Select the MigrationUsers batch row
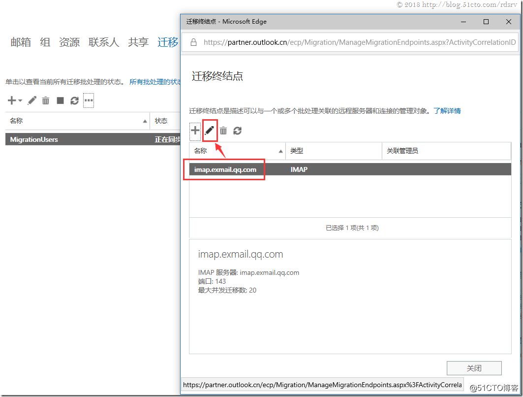This screenshot has height=397, width=523. (x=92, y=139)
